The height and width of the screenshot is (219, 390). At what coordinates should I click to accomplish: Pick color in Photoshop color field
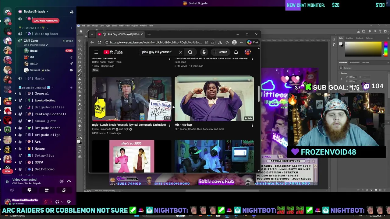pos(363,49)
